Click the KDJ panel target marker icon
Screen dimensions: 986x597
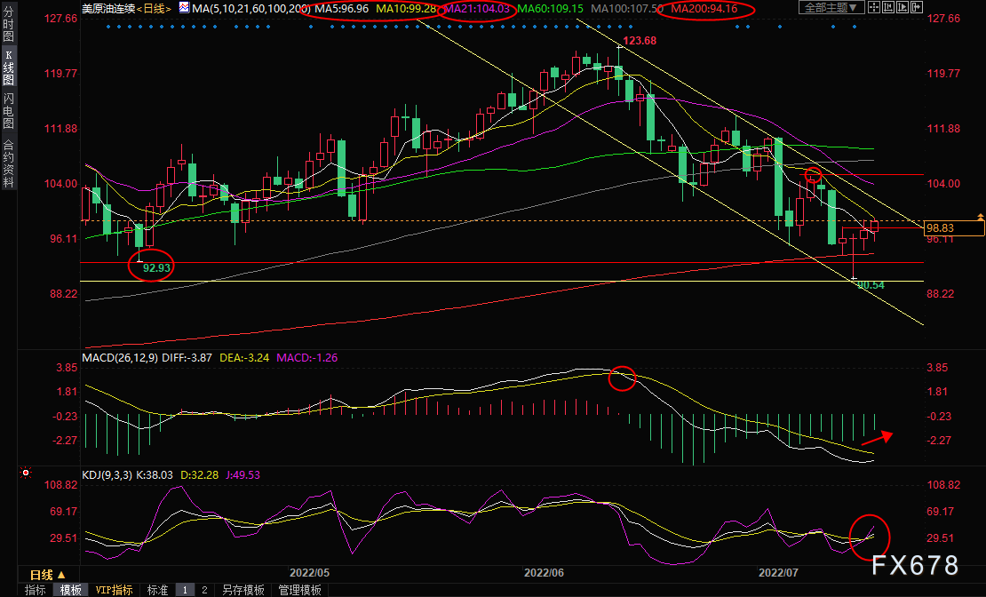click(26, 473)
